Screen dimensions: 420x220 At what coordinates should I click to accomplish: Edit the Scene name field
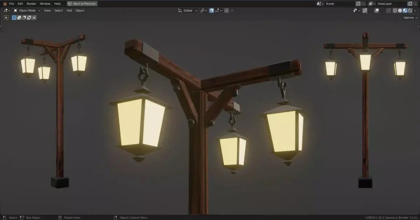(339, 3)
